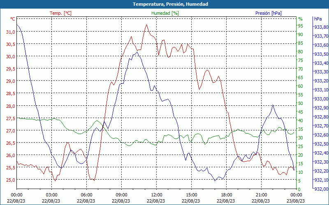Select the green '90' humidity axis value
The width and height of the screenshot is (329, 205).
pos(301,34)
